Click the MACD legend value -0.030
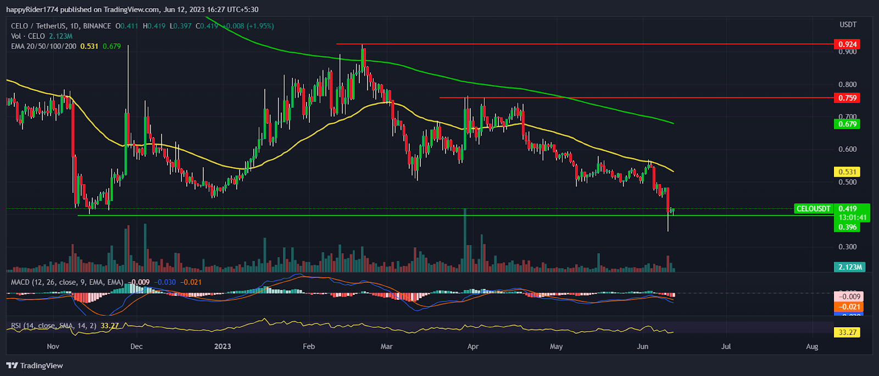The image size is (879, 376). tap(165, 282)
